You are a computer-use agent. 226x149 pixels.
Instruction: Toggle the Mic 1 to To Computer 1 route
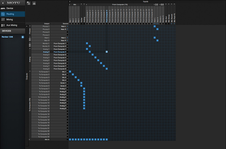click(x=70, y=72)
